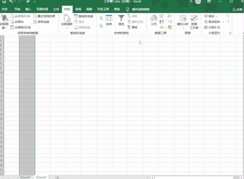The width and height of the screenshot is (244, 179).
Task: Click the horizontal scrollbar right arrow
Action: [241, 177]
